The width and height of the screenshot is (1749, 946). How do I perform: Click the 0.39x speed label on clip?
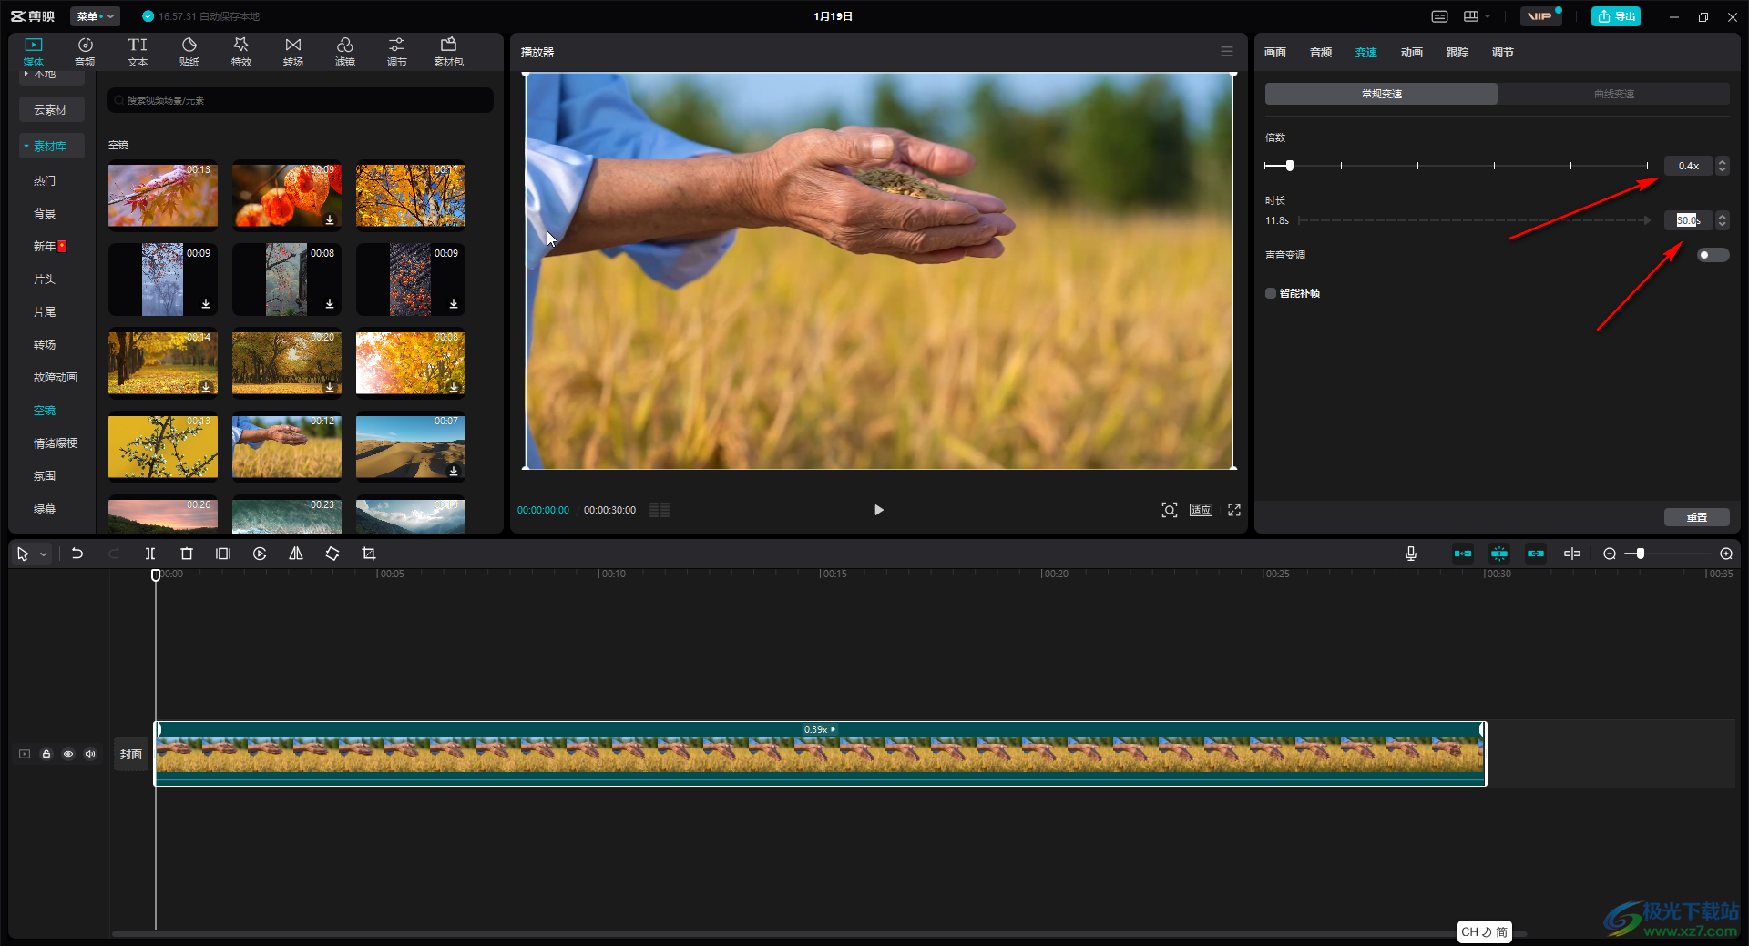(x=819, y=729)
